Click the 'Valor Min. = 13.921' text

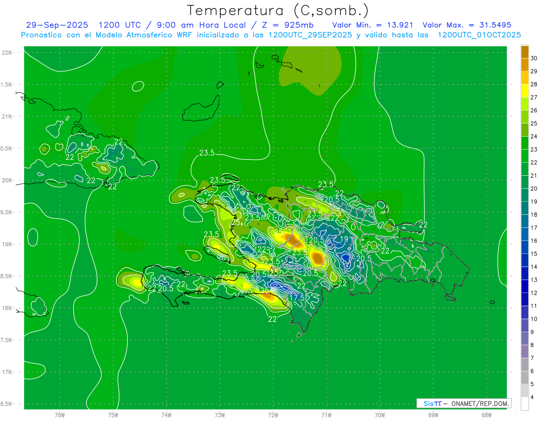pos(373,25)
